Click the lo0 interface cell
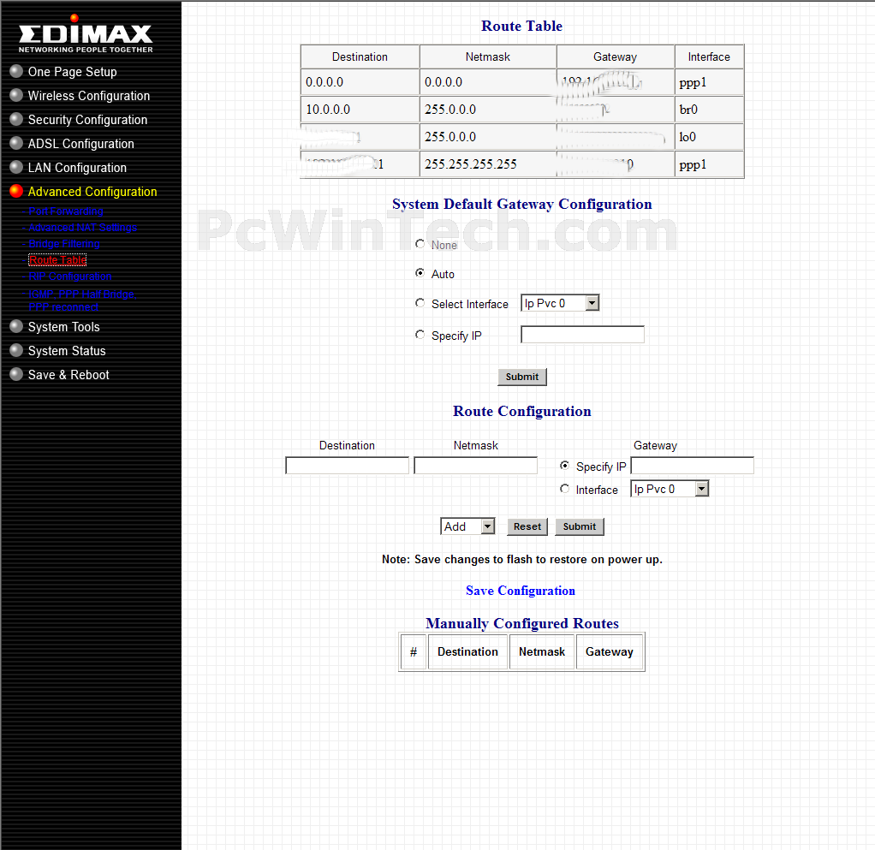This screenshot has height=850, width=875. pyautogui.click(x=709, y=137)
